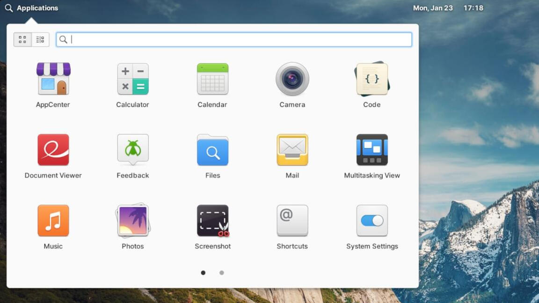
Task: Switch to grid view mode
Action: pos(22,40)
